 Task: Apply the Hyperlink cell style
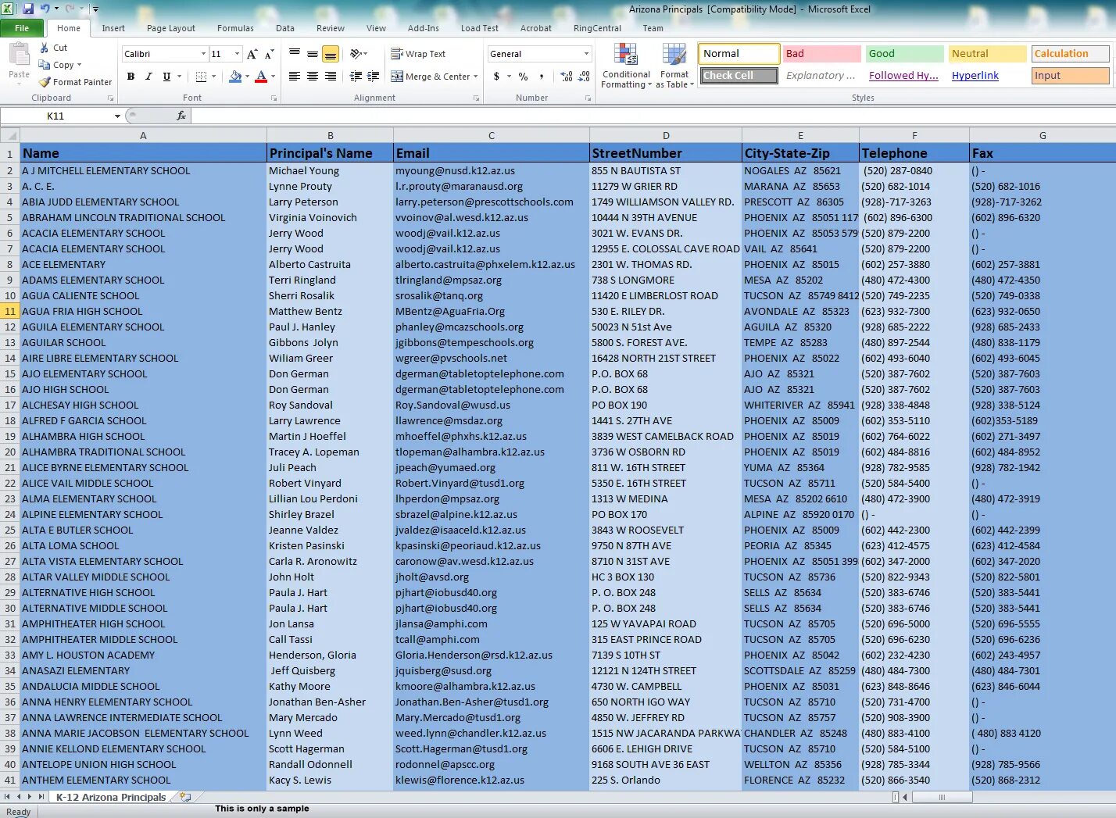(975, 76)
